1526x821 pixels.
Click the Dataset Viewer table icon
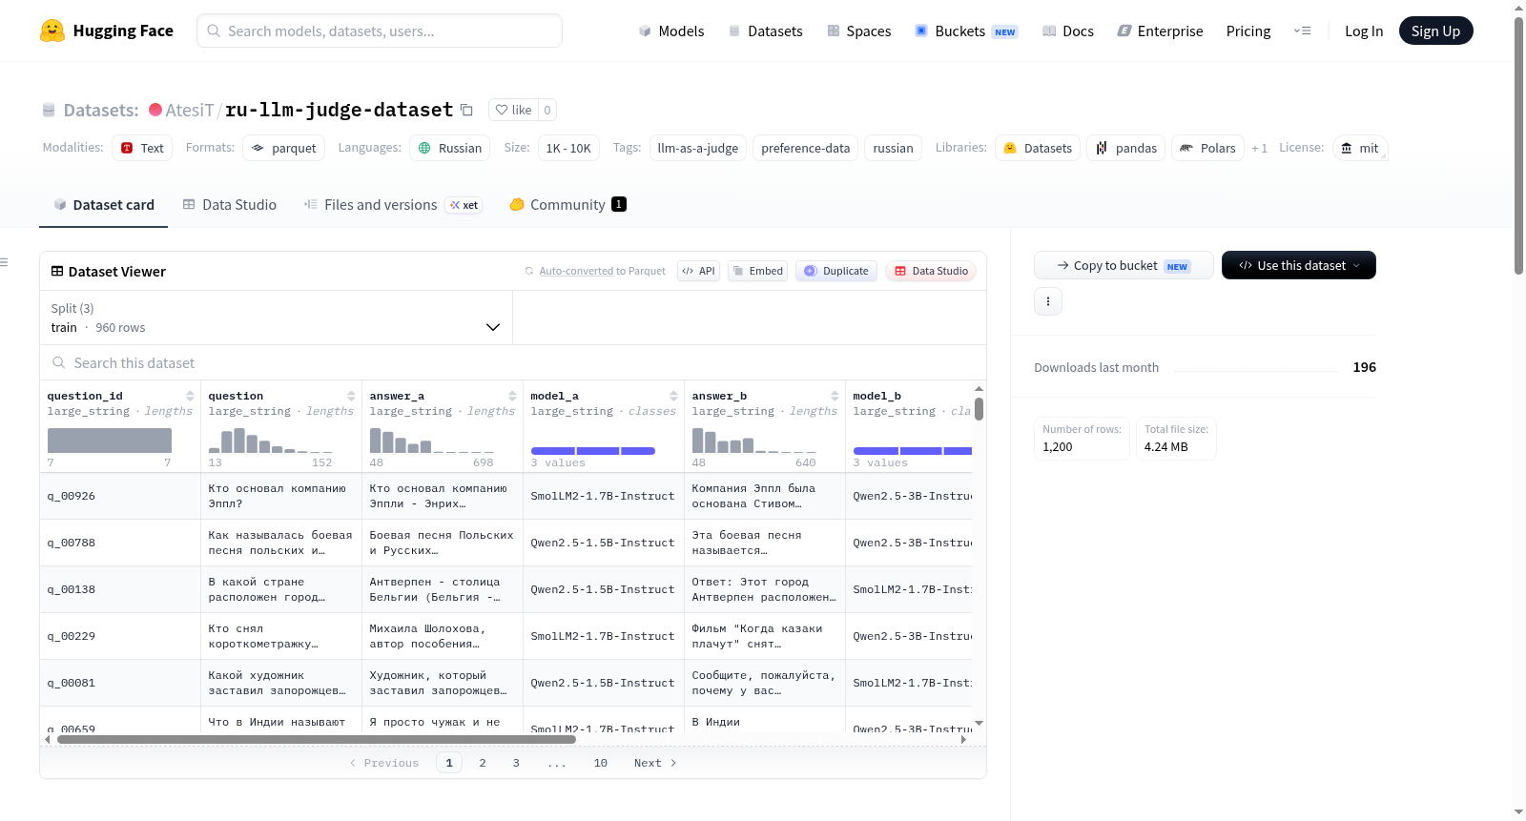coord(57,271)
